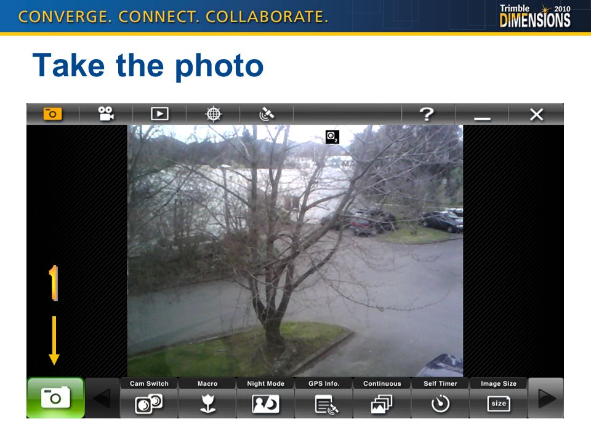Open the Self Timer setting
Viewport: 591px width, 443px height.
click(x=440, y=398)
